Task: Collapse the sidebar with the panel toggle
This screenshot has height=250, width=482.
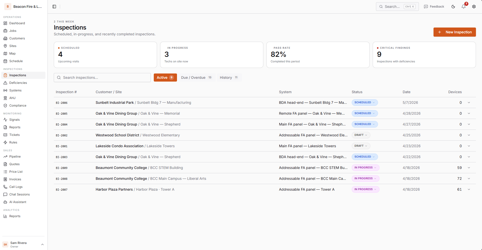Action: [54, 6]
